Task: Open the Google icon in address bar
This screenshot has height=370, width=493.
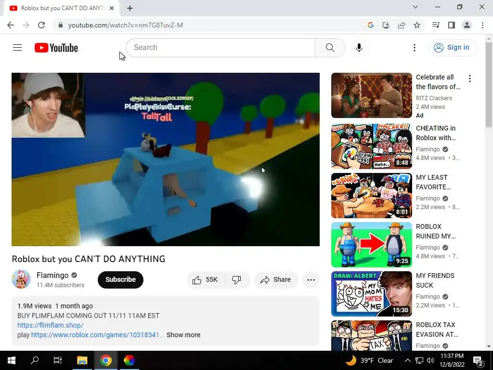Action: click(370, 25)
